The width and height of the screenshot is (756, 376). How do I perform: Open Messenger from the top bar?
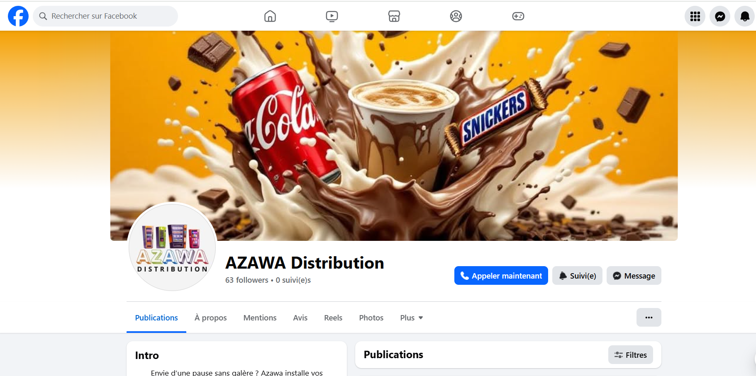(720, 16)
